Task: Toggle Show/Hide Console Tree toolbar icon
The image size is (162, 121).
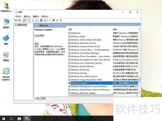Action: click(x=25, y=20)
